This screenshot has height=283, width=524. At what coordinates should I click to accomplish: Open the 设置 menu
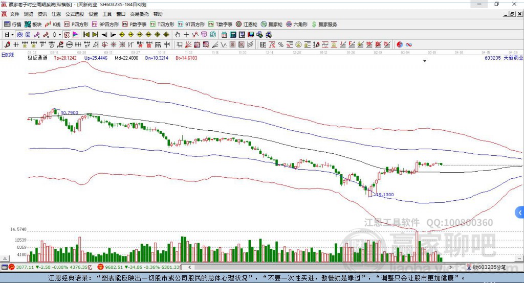coord(93,14)
